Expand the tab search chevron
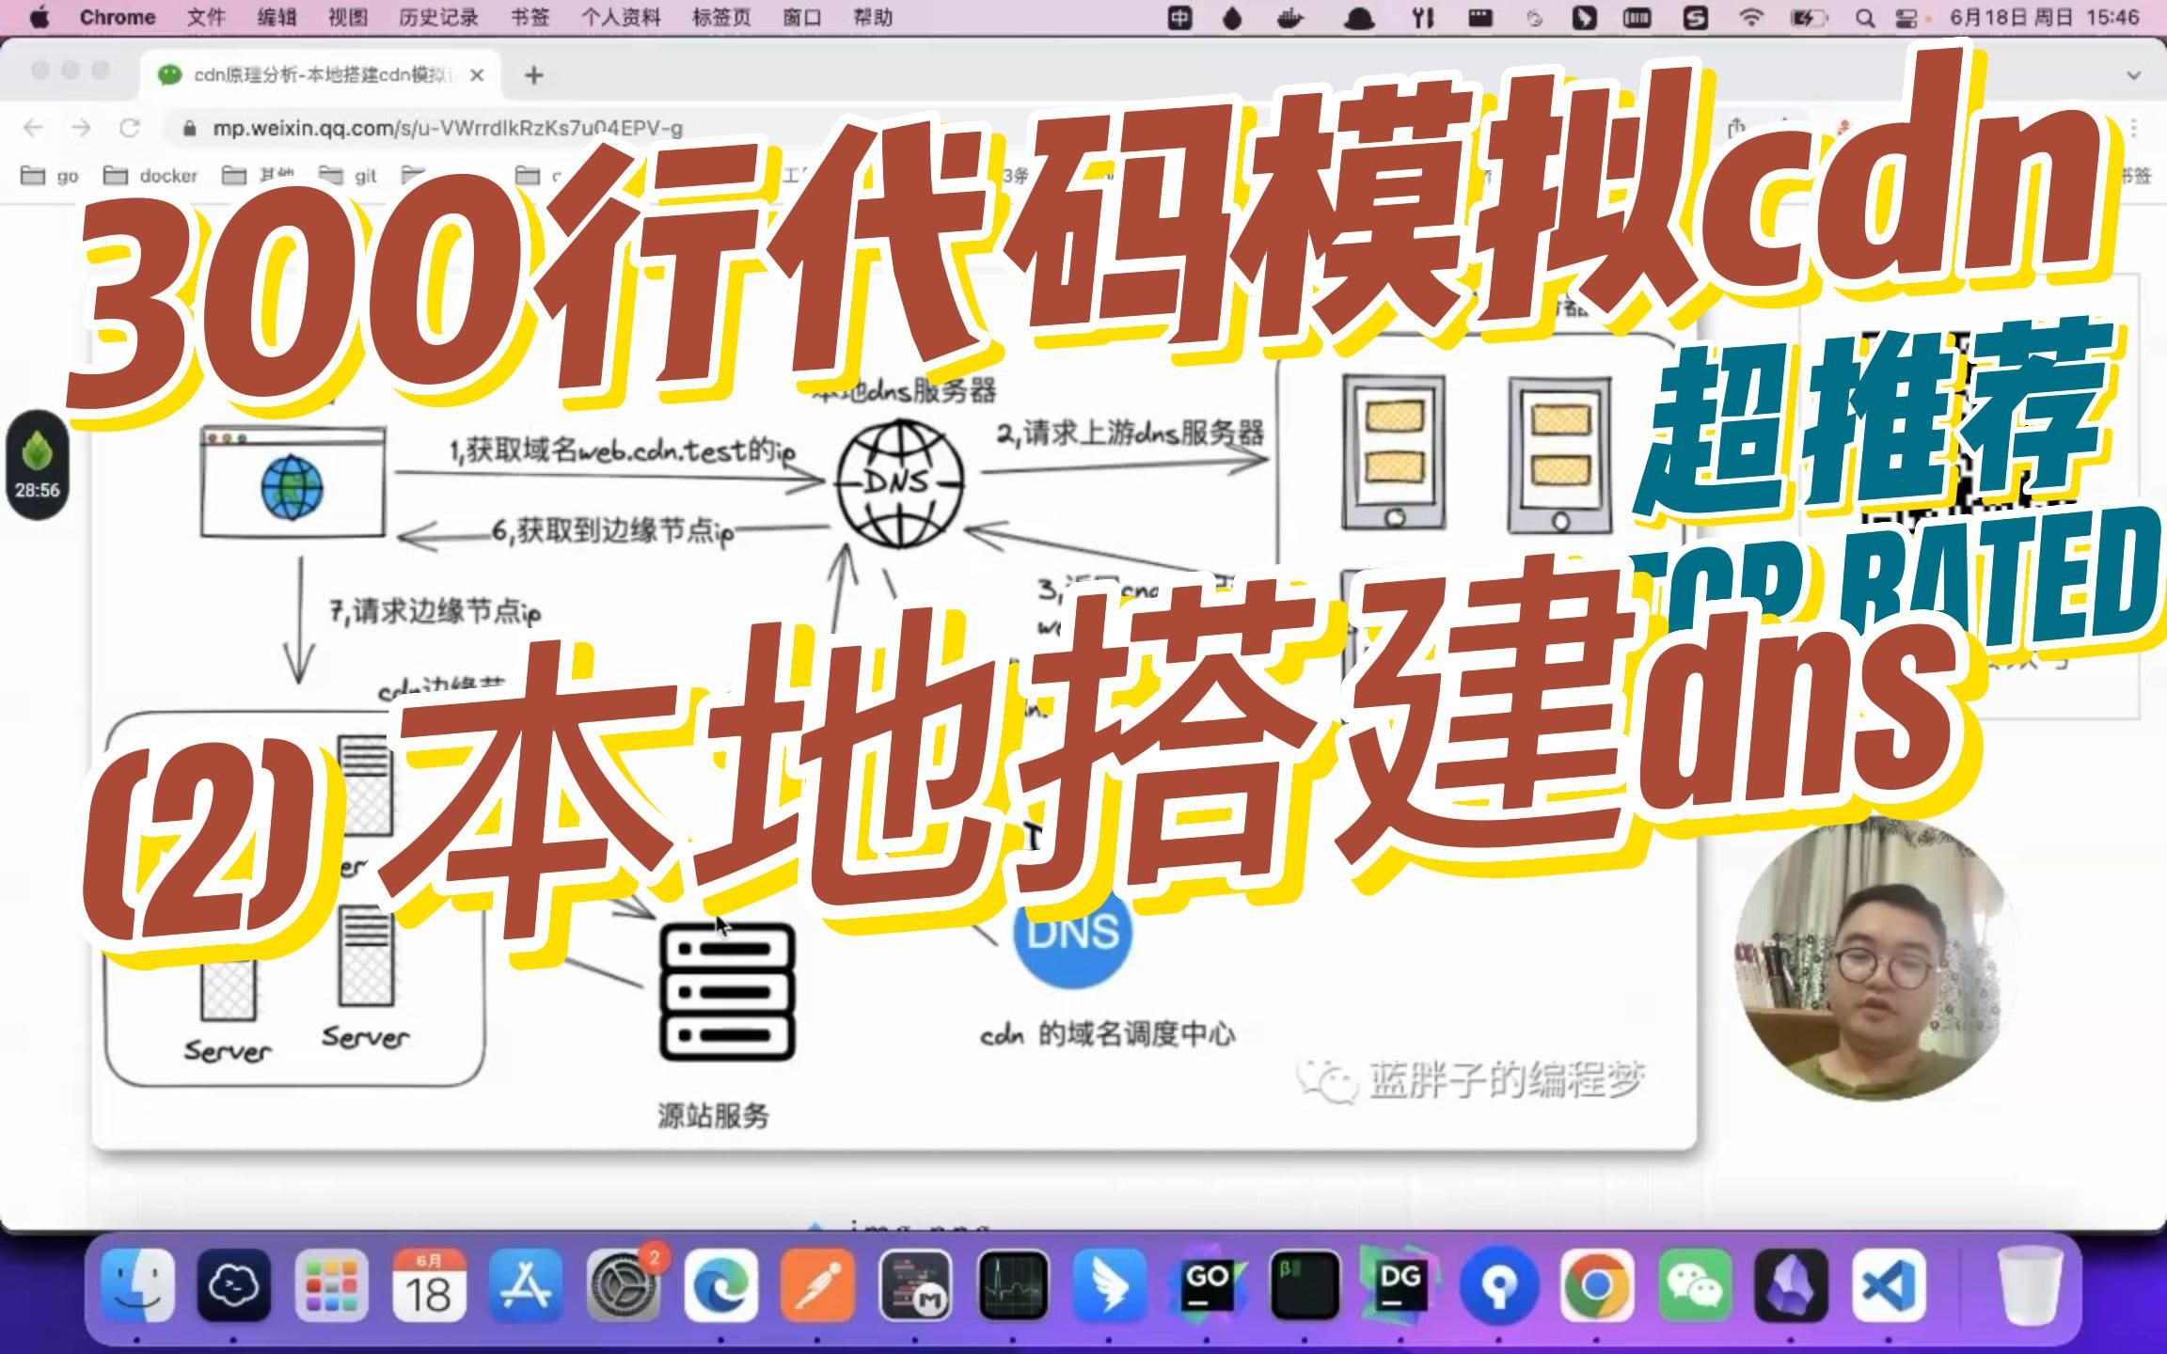2167x1354 pixels. (x=2133, y=75)
